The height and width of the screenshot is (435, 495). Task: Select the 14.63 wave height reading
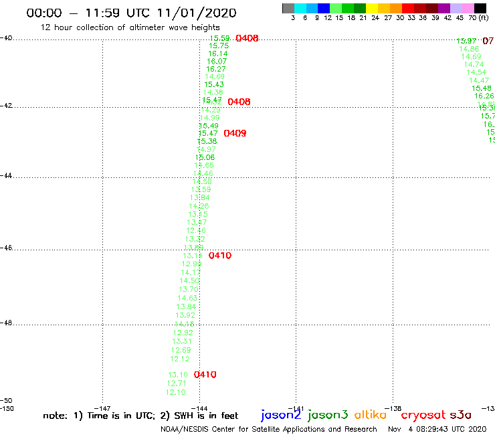click(x=187, y=298)
